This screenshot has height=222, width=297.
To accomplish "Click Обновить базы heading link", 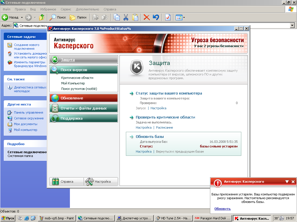I will pos(150,137).
